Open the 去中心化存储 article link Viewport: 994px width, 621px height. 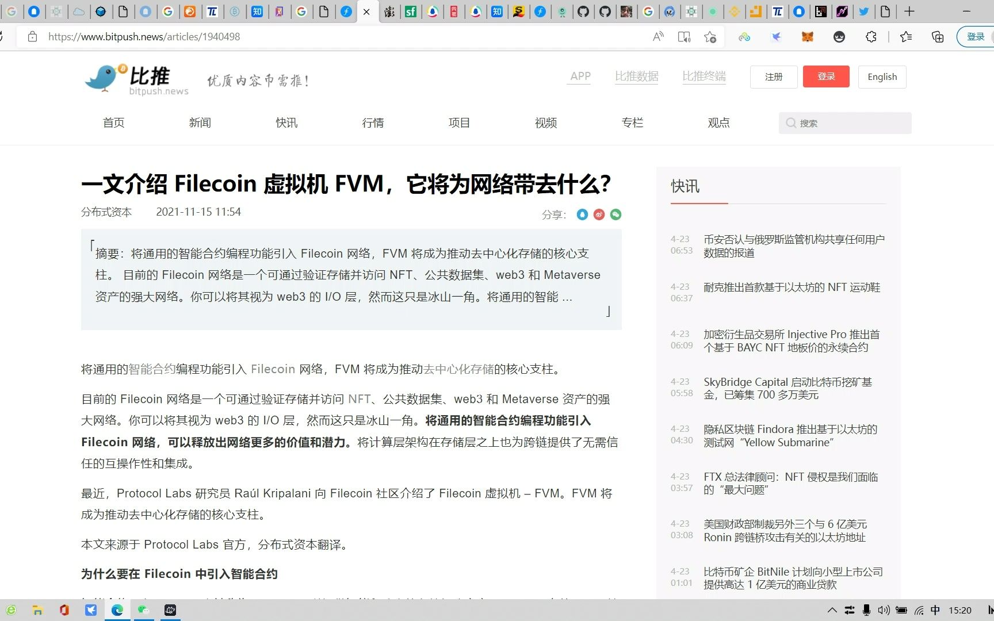point(458,369)
